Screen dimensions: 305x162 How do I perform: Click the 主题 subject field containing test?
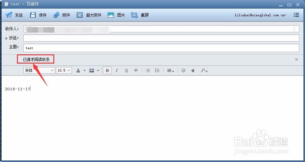(161, 48)
